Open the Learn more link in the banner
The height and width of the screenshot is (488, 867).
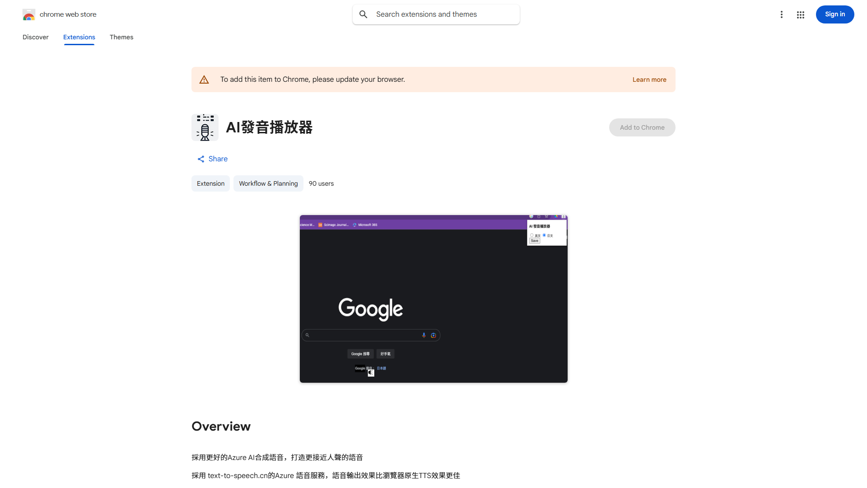(x=649, y=79)
